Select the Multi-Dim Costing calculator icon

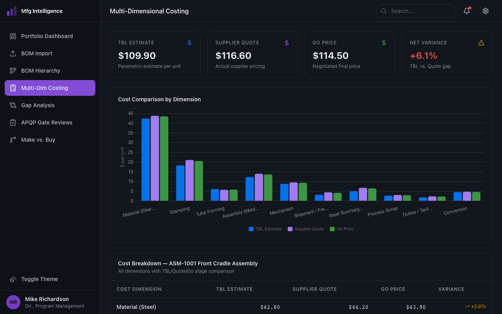(x=13, y=88)
